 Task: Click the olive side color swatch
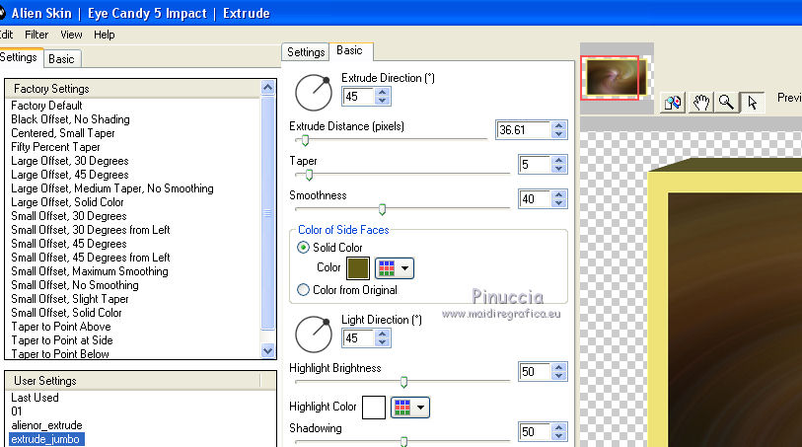(357, 268)
